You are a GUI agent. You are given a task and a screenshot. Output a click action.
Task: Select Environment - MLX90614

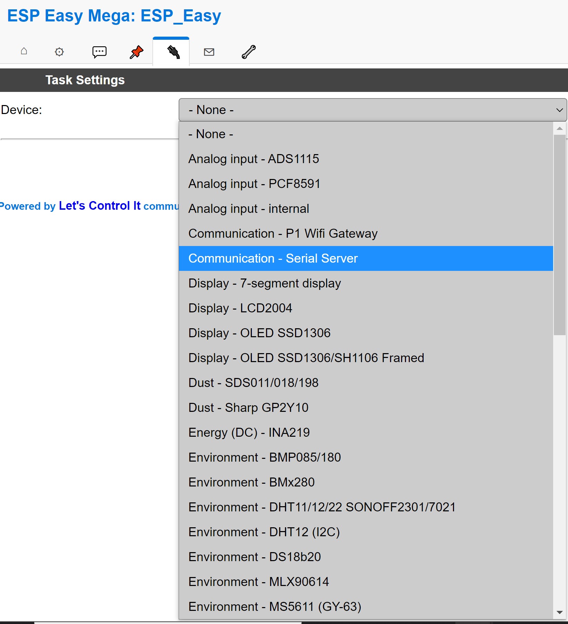coord(366,582)
